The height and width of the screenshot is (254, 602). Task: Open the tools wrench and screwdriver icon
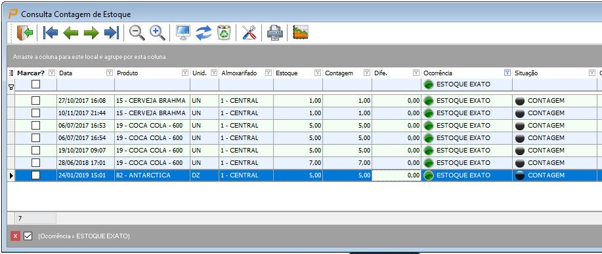pyautogui.click(x=249, y=33)
